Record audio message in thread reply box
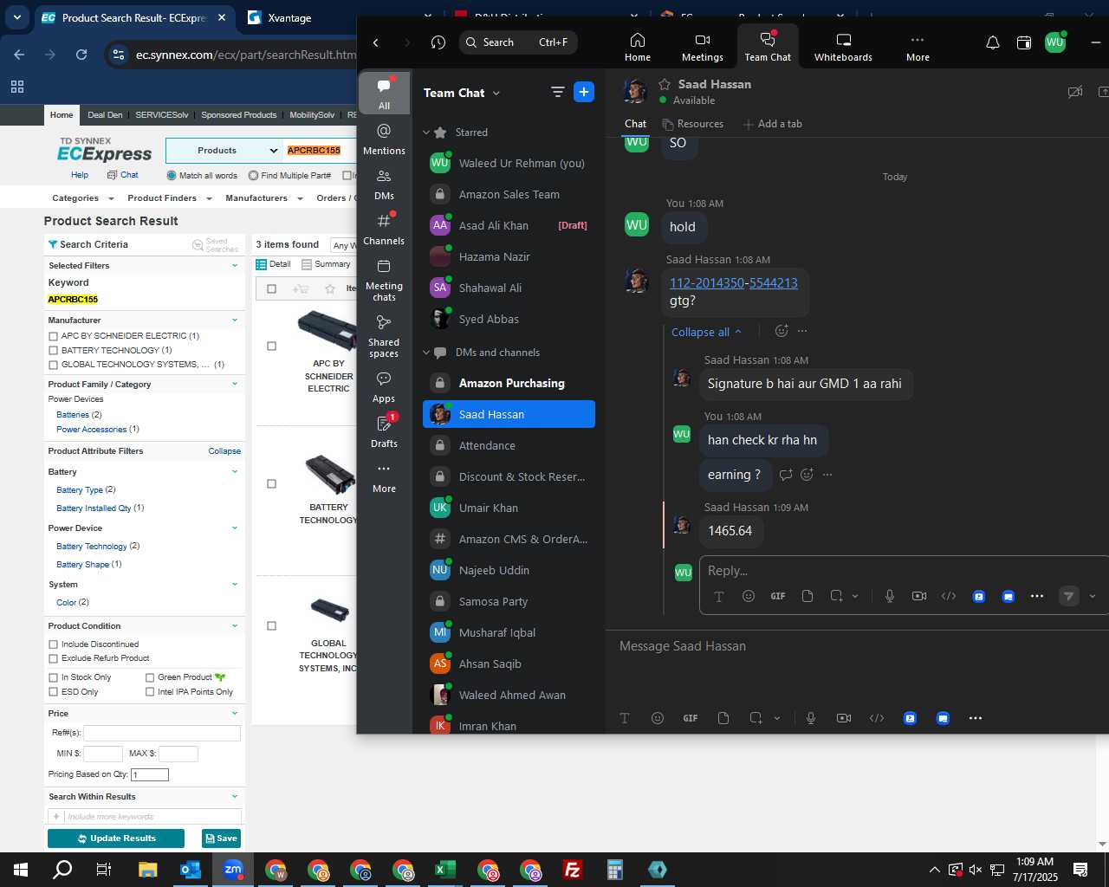The image size is (1109, 887). tap(890, 596)
